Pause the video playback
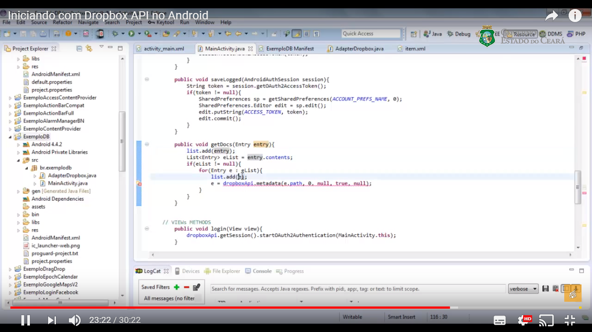592x332 pixels. (26, 320)
